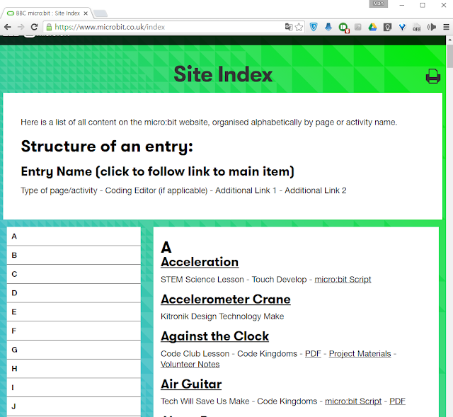Click the speaker sound extension icon
This screenshot has height=417, width=453.
click(x=432, y=27)
